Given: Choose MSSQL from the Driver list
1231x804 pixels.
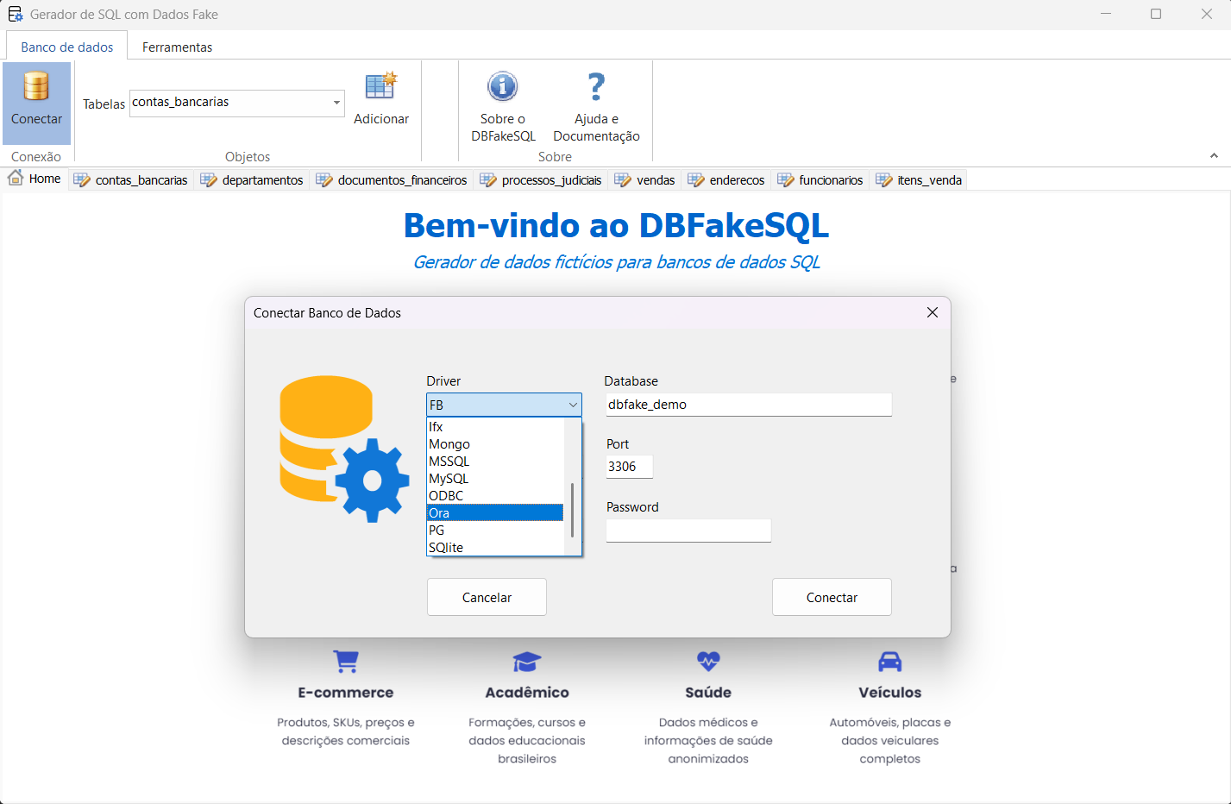Looking at the screenshot, I should tap(495, 462).
